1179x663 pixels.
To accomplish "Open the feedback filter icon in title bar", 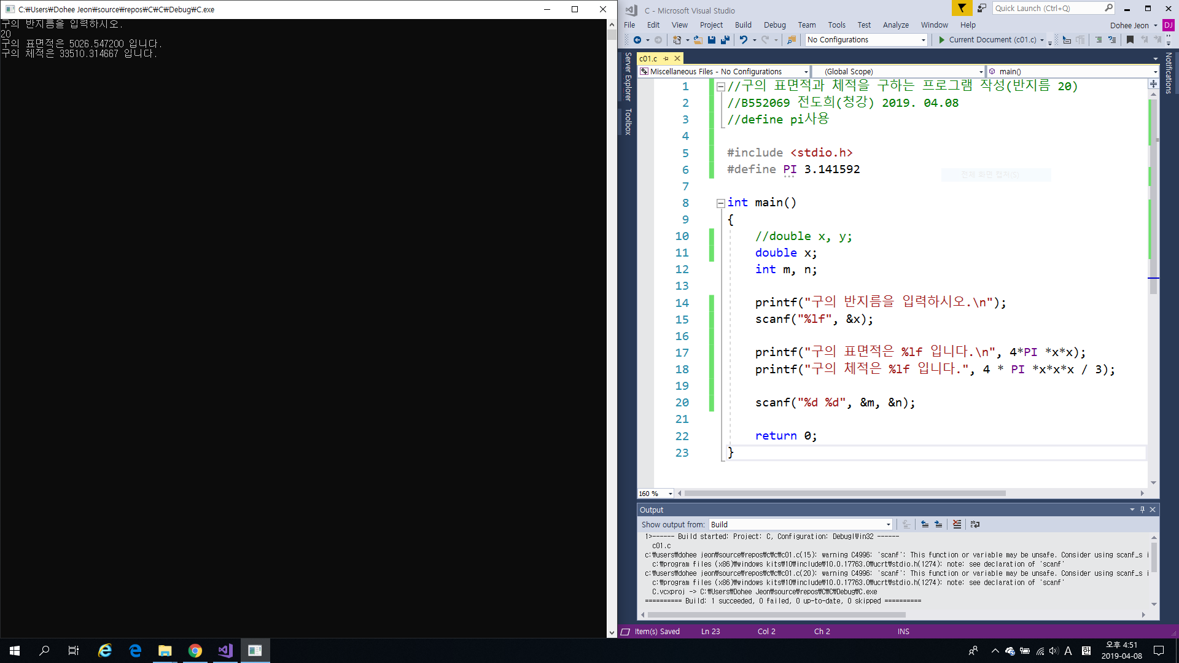I will [x=962, y=8].
